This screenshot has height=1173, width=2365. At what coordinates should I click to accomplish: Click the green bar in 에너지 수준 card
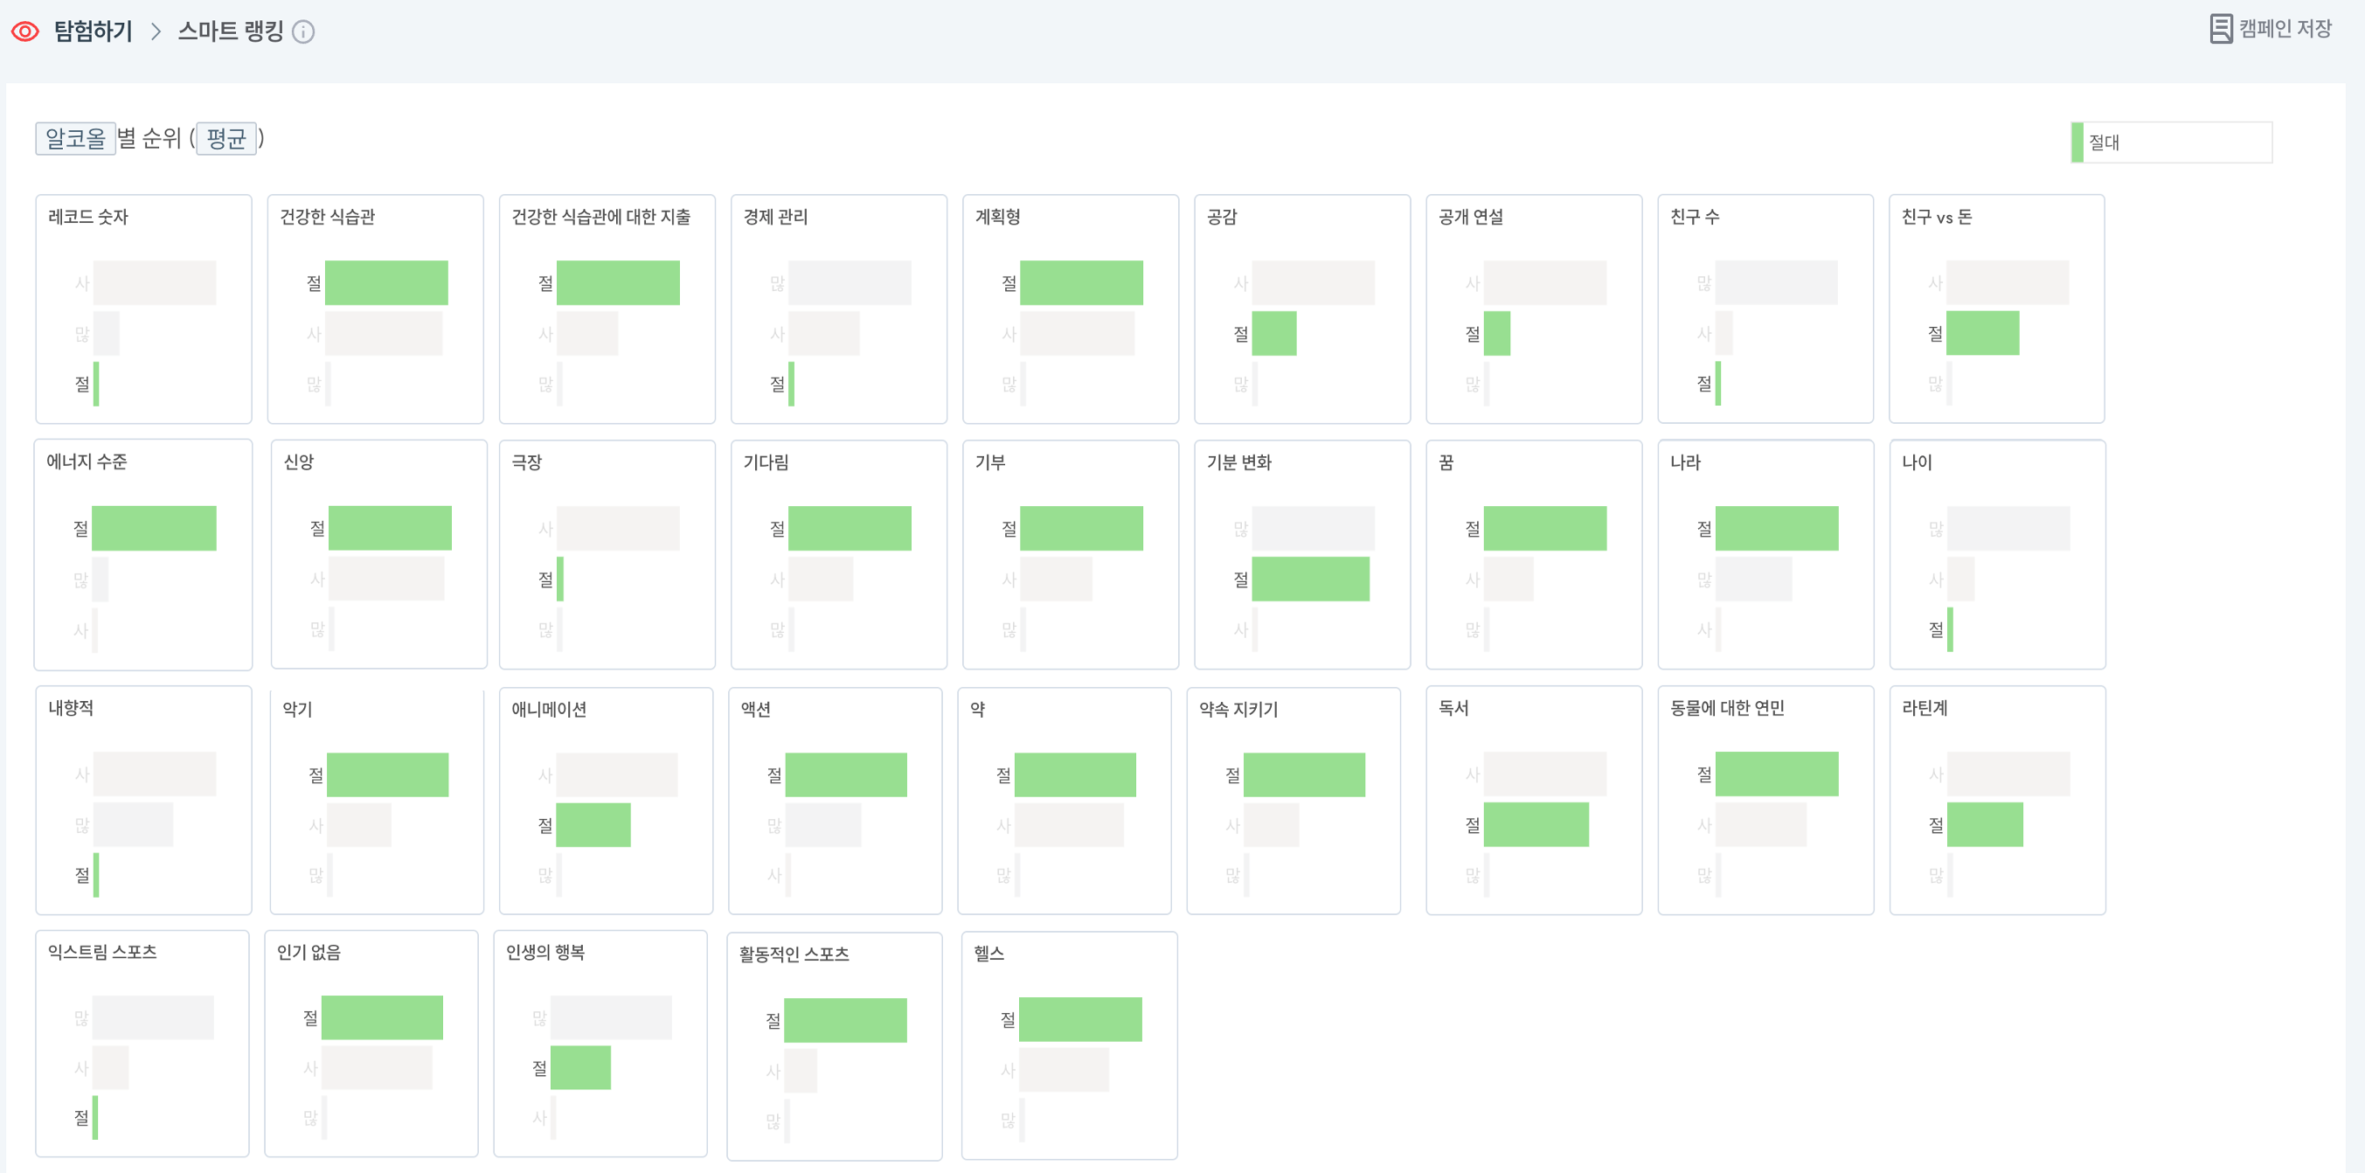[x=153, y=528]
